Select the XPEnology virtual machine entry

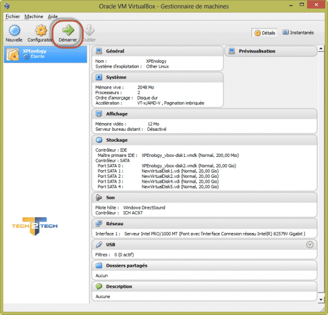[45, 54]
